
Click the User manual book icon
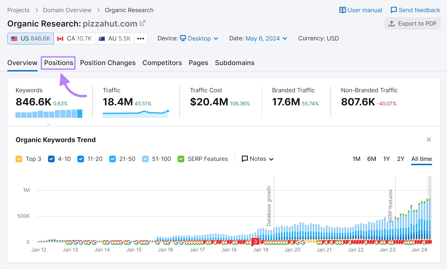[343, 10]
